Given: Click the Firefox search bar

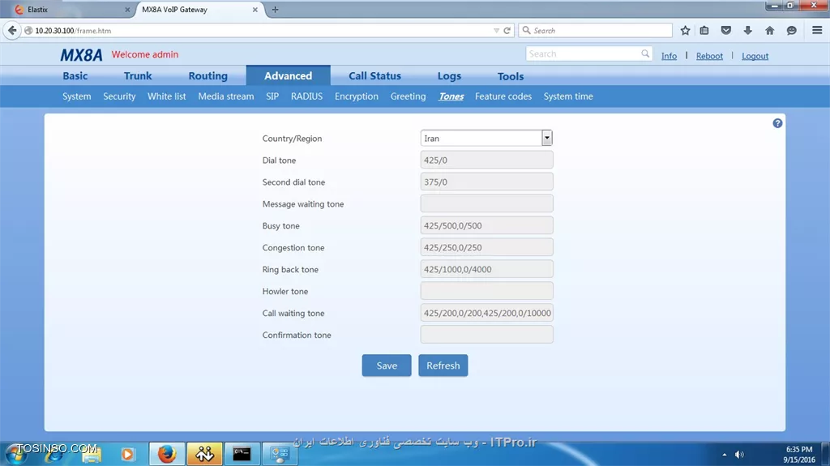Looking at the screenshot, I should click(x=596, y=31).
